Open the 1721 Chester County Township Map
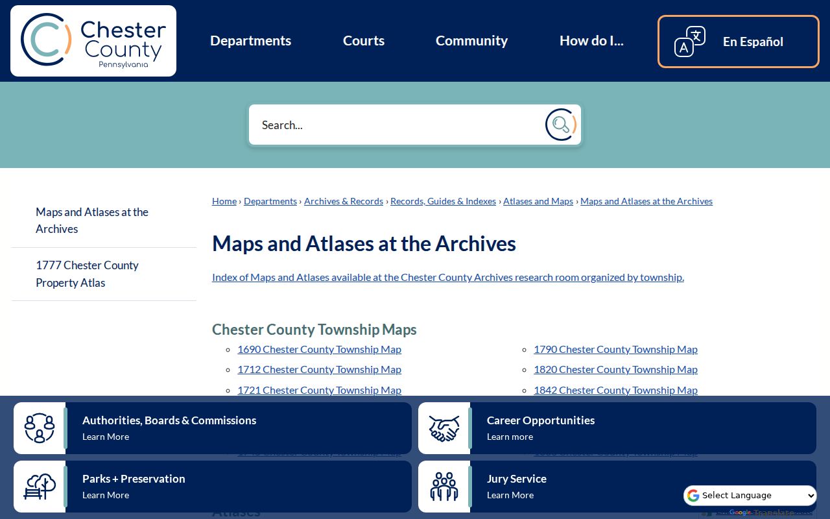Image resolution: width=830 pixels, height=519 pixels. point(319,390)
